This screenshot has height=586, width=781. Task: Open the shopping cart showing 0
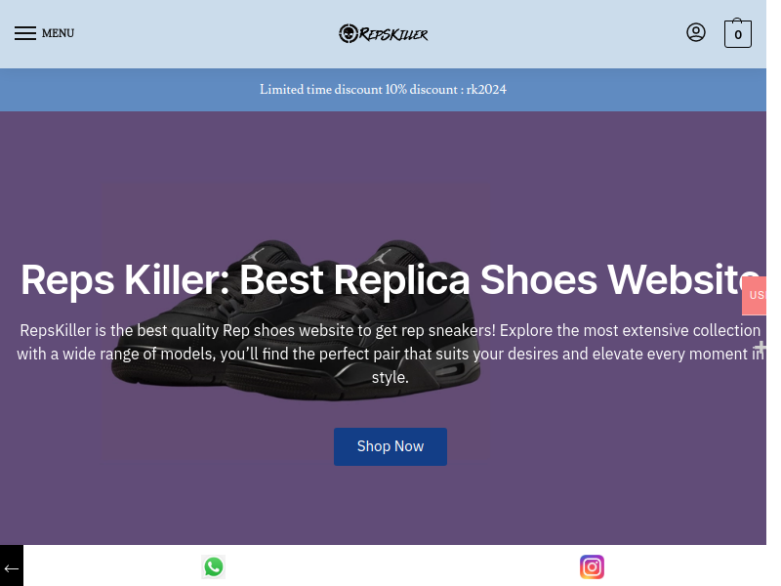point(738,33)
